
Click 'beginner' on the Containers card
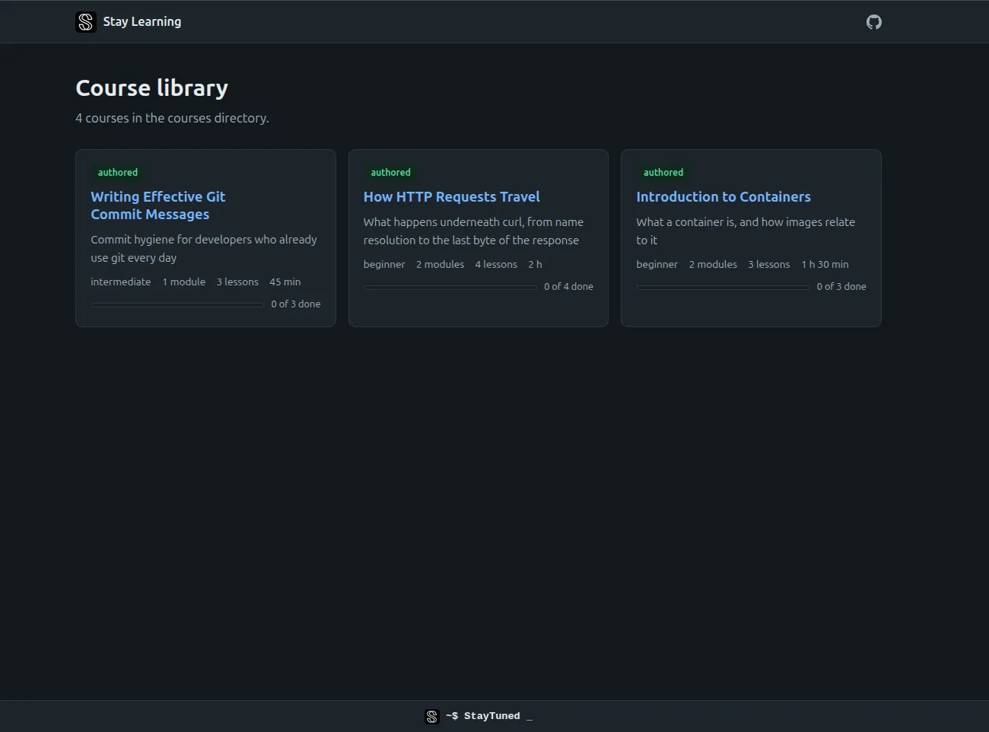tap(657, 264)
